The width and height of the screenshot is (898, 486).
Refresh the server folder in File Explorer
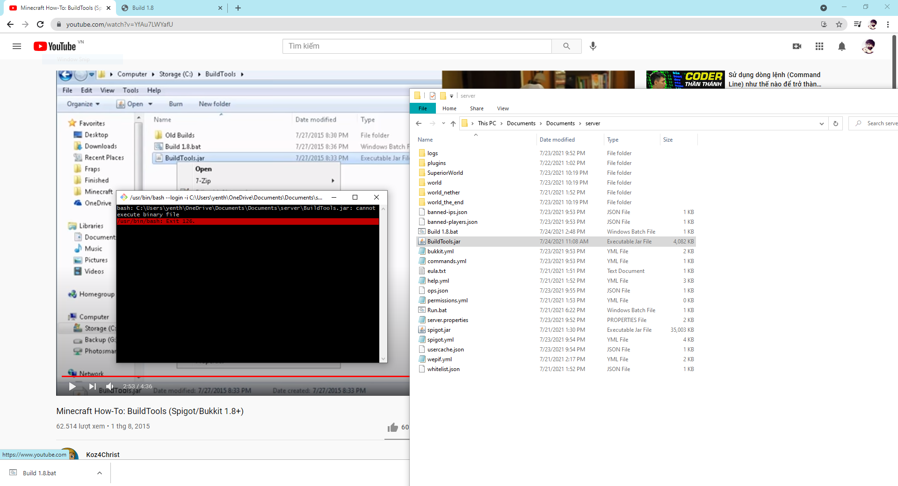(x=835, y=123)
